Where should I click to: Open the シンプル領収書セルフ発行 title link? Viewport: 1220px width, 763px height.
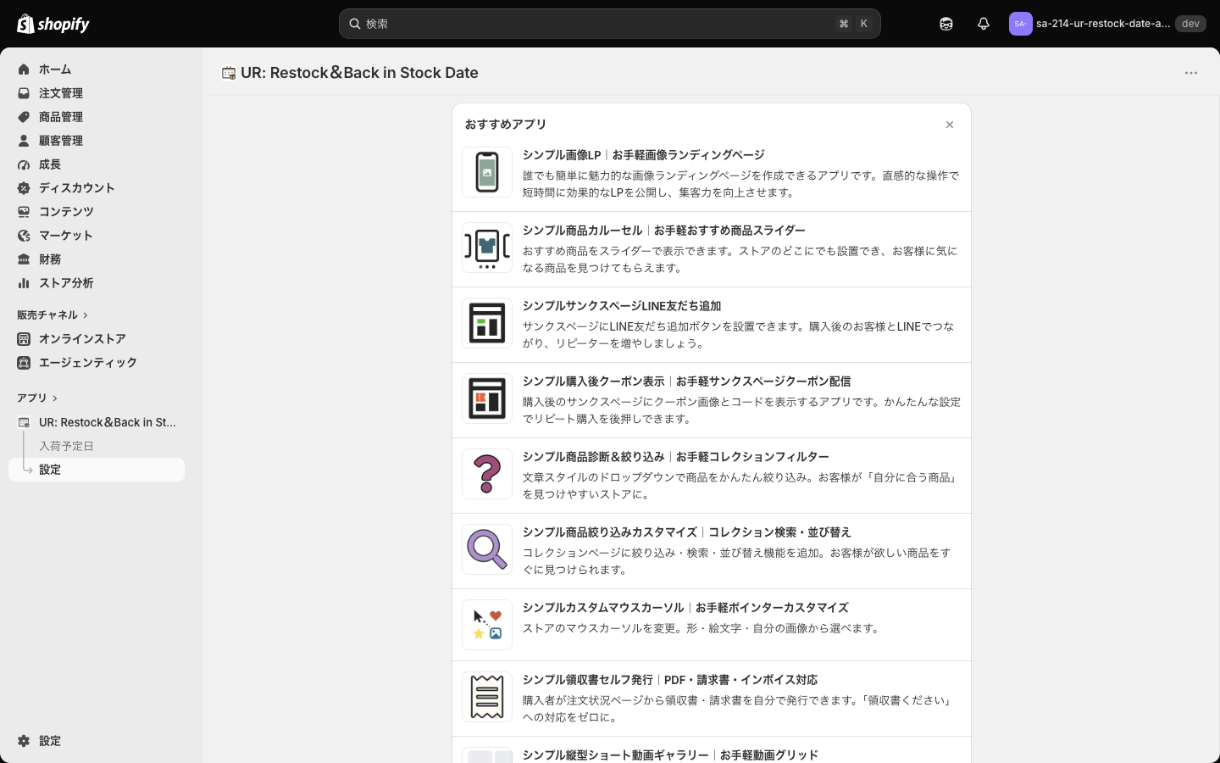tap(670, 680)
